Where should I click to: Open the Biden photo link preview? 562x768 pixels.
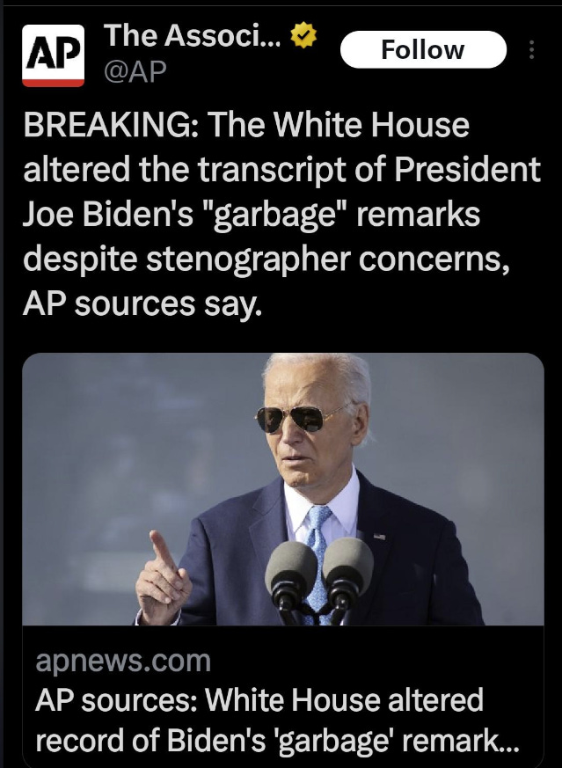coord(283,489)
